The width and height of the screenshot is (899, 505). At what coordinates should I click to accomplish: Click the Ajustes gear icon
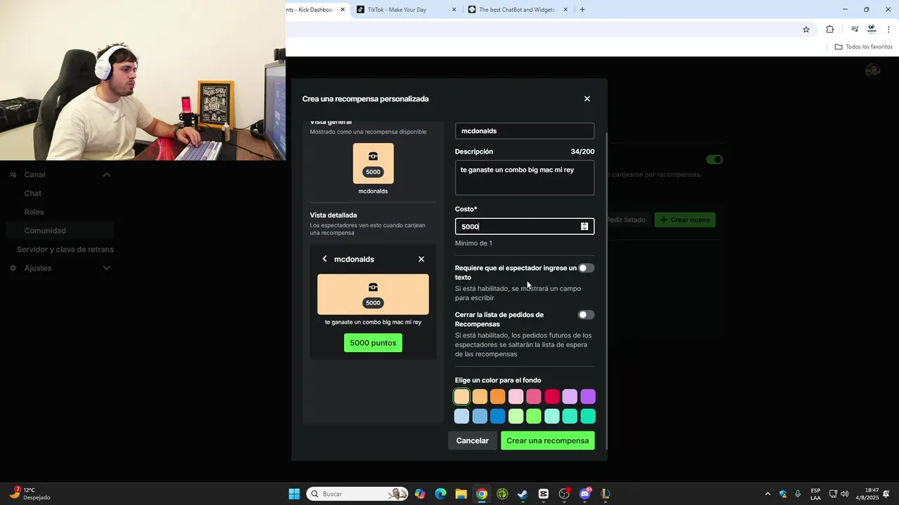coord(13,268)
